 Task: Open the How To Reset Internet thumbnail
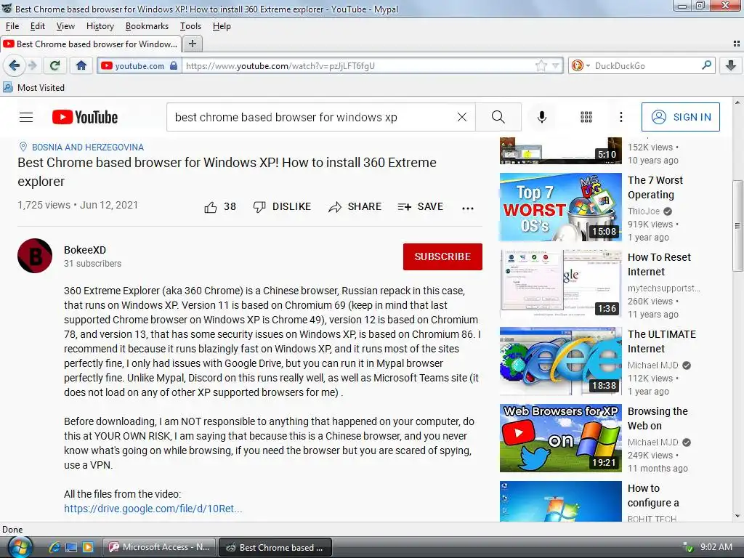560,284
